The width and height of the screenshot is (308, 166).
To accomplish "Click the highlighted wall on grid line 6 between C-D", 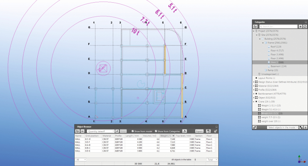I will pos(182,81).
